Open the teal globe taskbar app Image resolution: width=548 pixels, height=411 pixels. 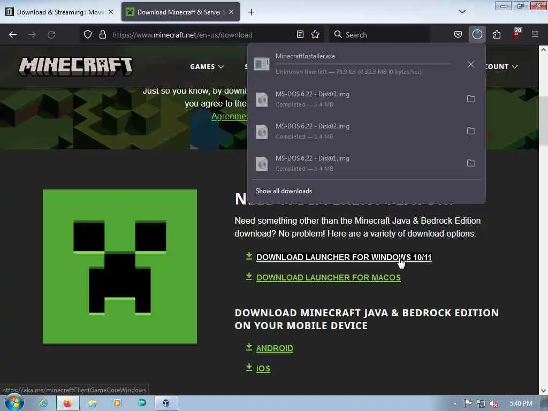pyautogui.click(x=141, y=404)
